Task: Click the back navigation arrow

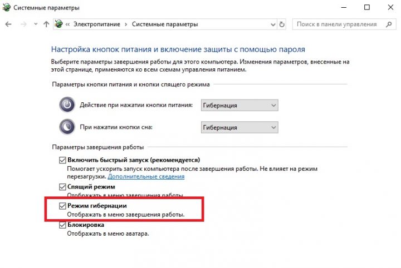Action: 8,24
